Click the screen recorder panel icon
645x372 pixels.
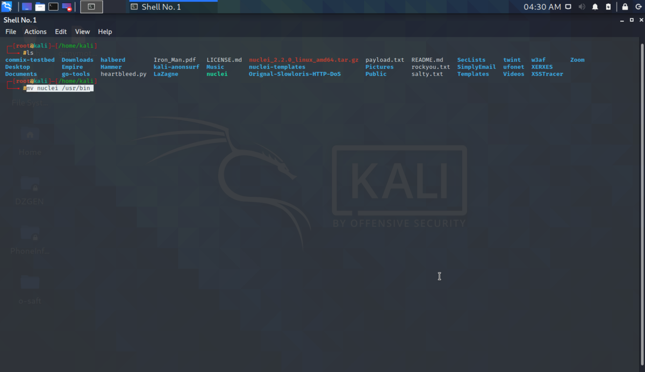(x=67, y=7)
